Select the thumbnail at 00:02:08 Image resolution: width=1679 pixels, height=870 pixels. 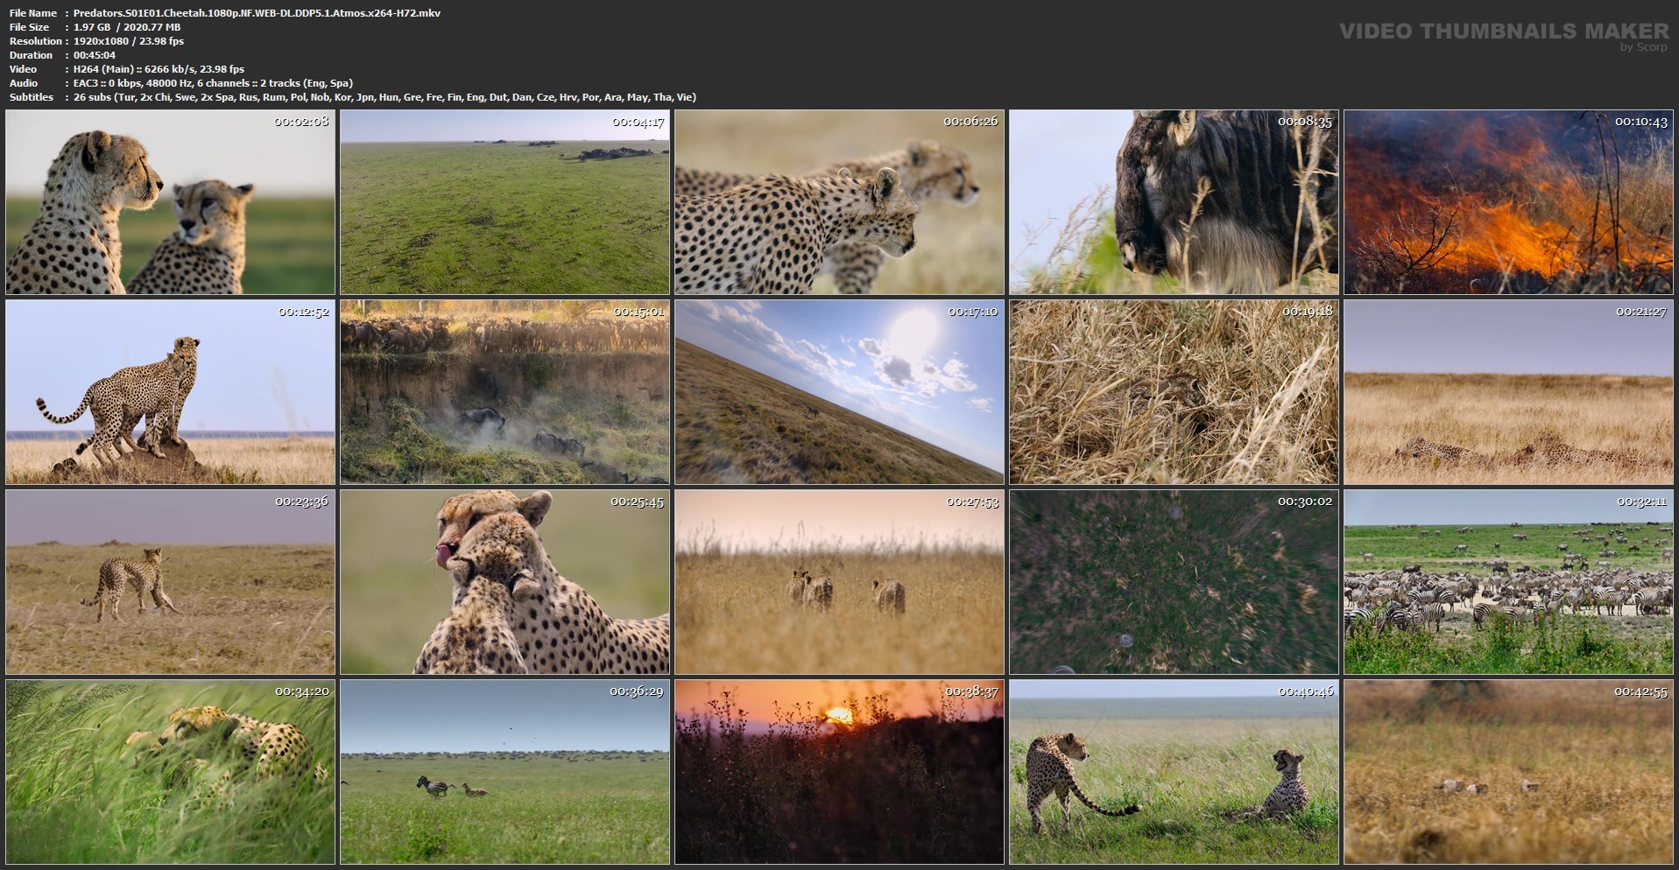[x=170, y=202]
